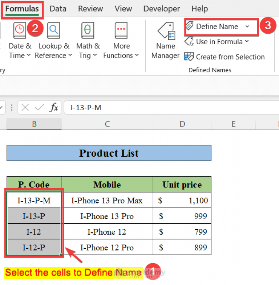
Task: Switch to the Formulas tab
Action: tap(22, 9)
